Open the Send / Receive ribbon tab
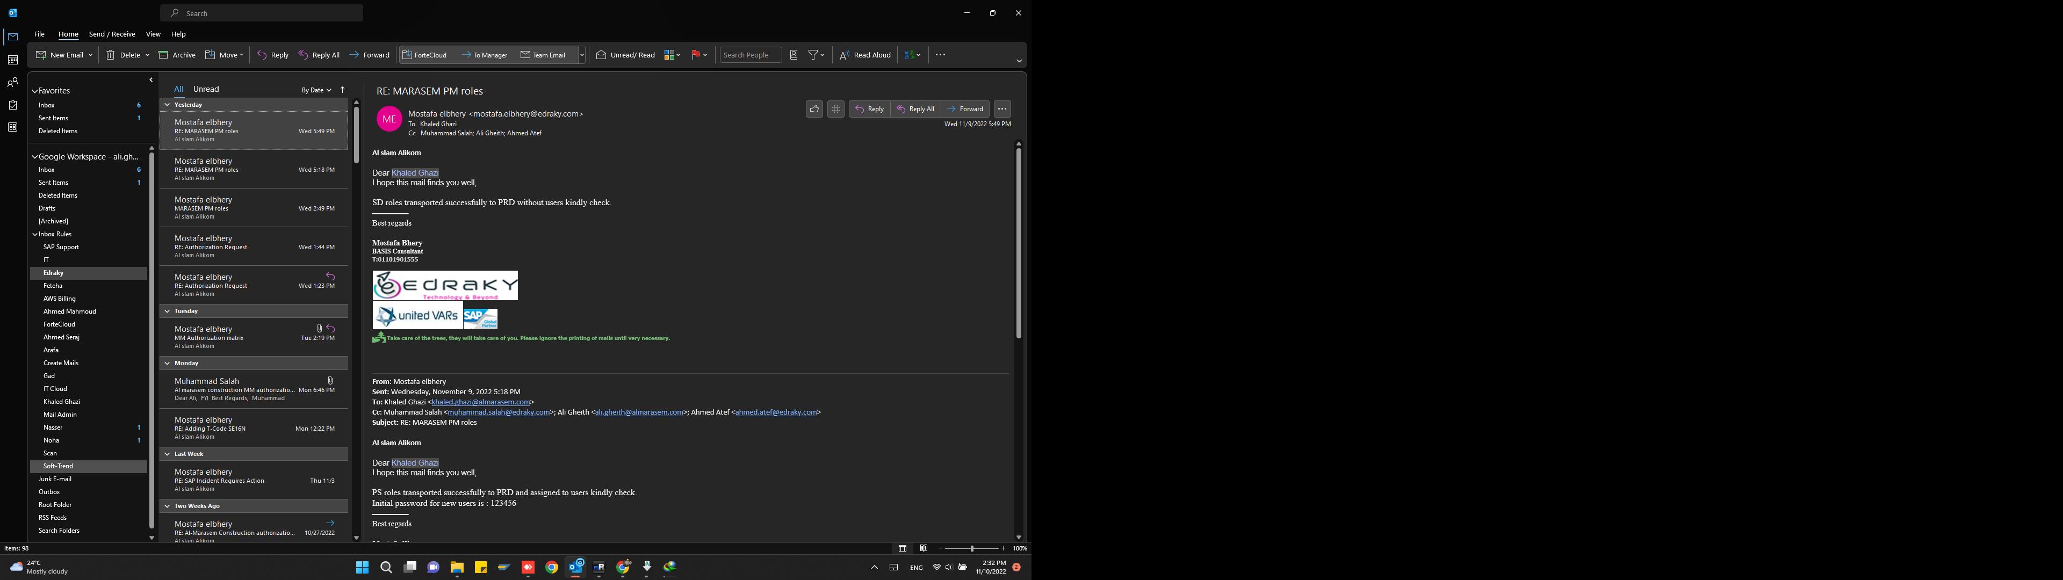Screen dimensions: 2063x580 (111, 34)
